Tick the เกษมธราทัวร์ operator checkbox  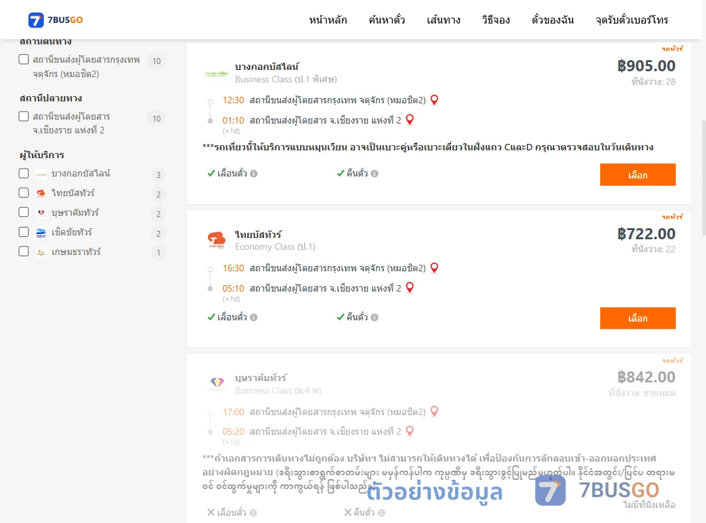(x=24, y=251)
